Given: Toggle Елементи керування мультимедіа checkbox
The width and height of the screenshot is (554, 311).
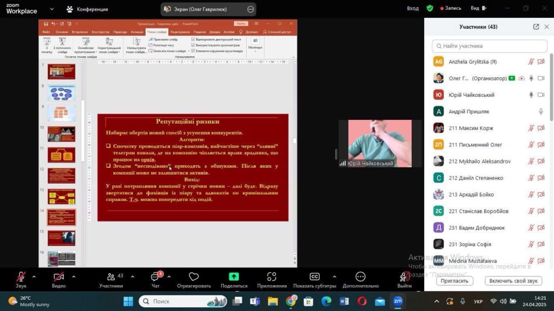Looking at the screenshot, I should point(194,51).
